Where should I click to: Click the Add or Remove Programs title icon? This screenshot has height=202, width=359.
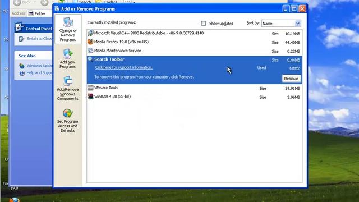pos(57,9)
